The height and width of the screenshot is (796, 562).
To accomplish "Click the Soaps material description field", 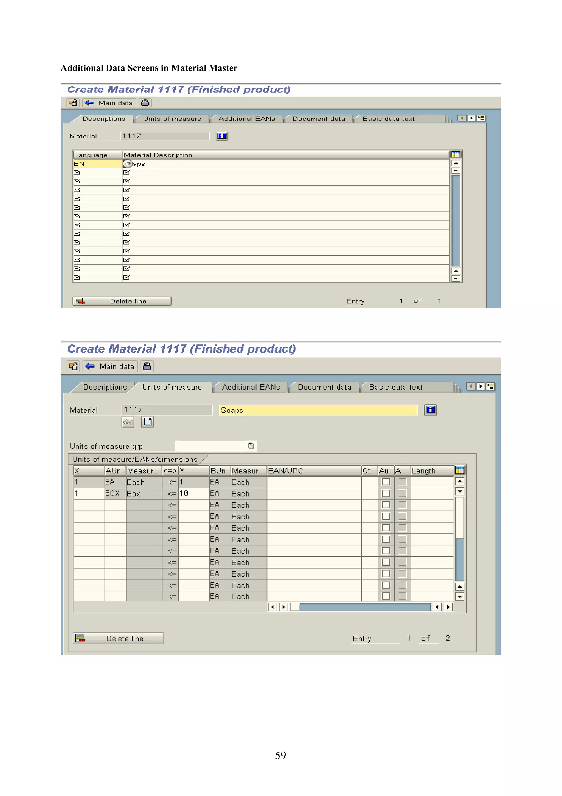I will 318,410.
